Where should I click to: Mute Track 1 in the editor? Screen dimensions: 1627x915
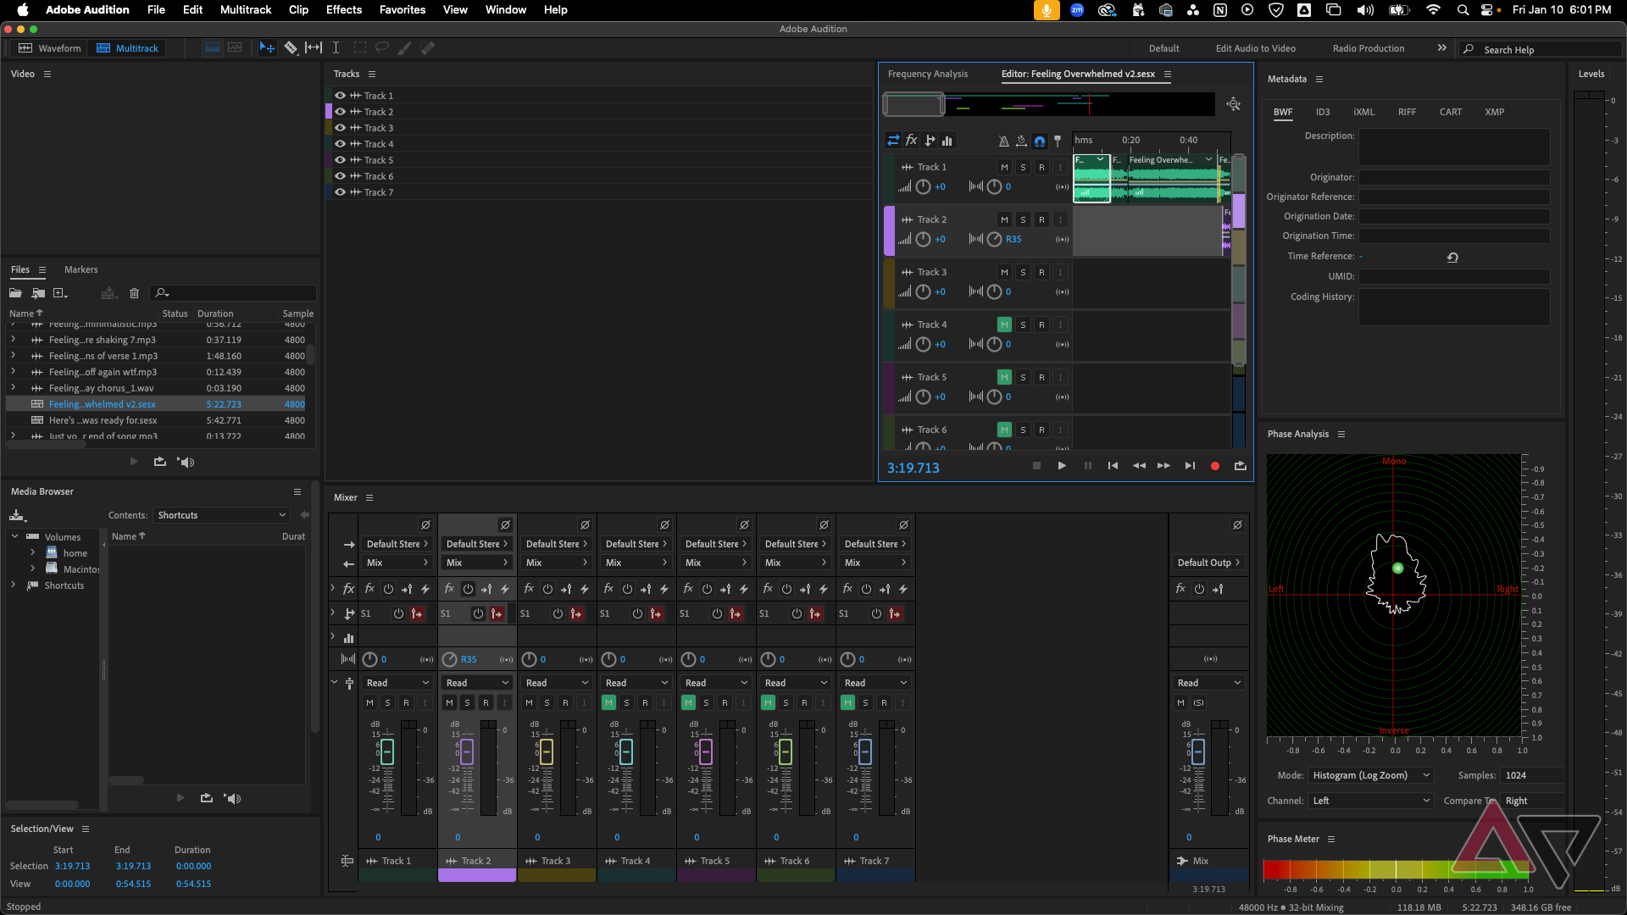coord(1004,168)
